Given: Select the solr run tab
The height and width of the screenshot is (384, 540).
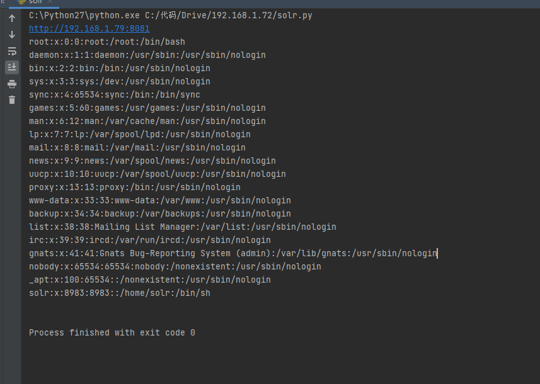Looking at the screenshot, I should point(35,2).
